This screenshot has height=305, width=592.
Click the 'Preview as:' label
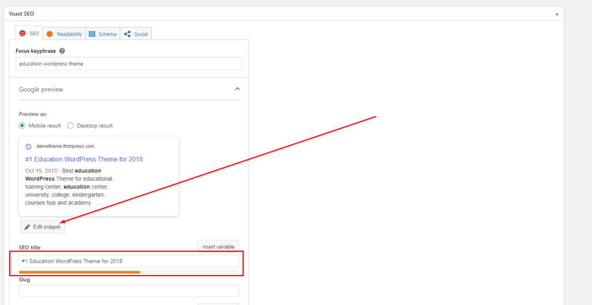point(33,114)
